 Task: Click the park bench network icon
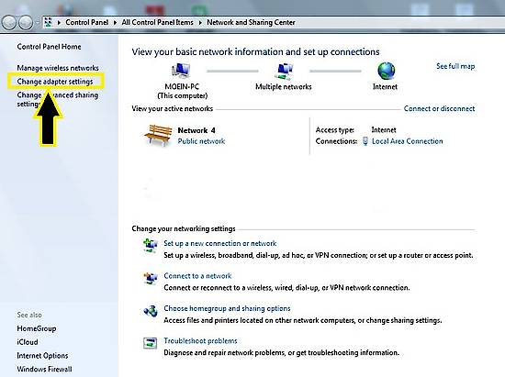(x=158, y=136)
